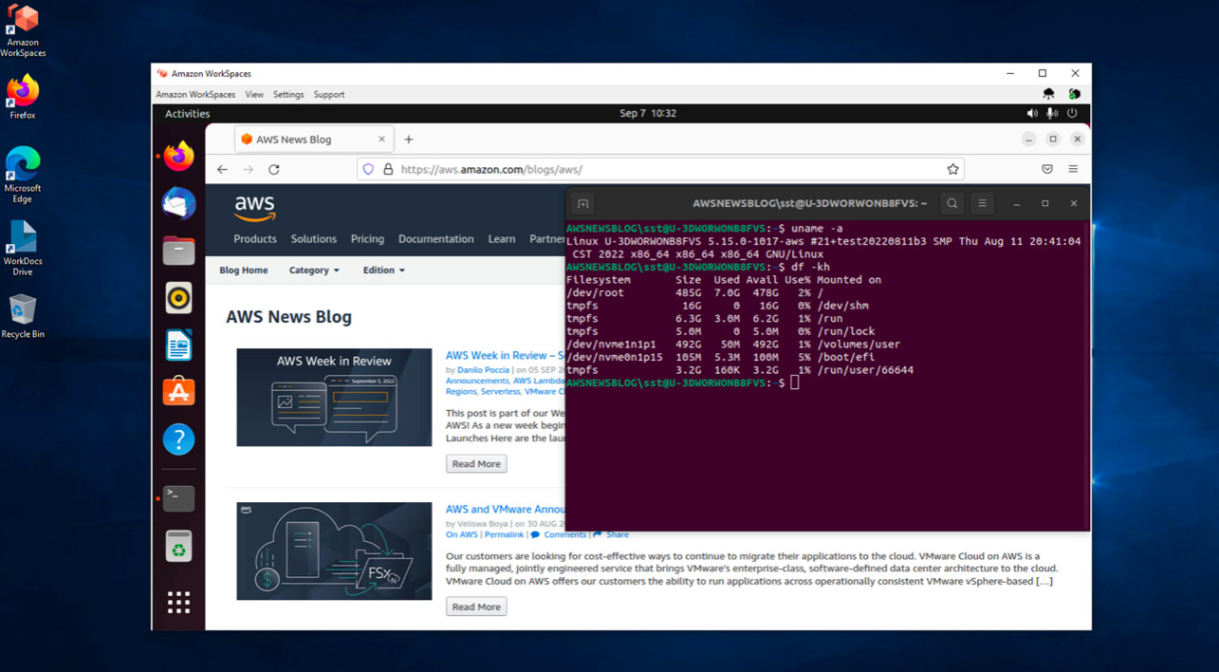The width and height of the screenshot is (1219, 672).
Task: Open the Trash icon in dock
Action: 178,546
